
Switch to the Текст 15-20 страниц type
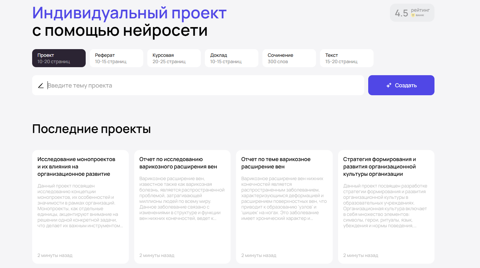coord(346,58)
